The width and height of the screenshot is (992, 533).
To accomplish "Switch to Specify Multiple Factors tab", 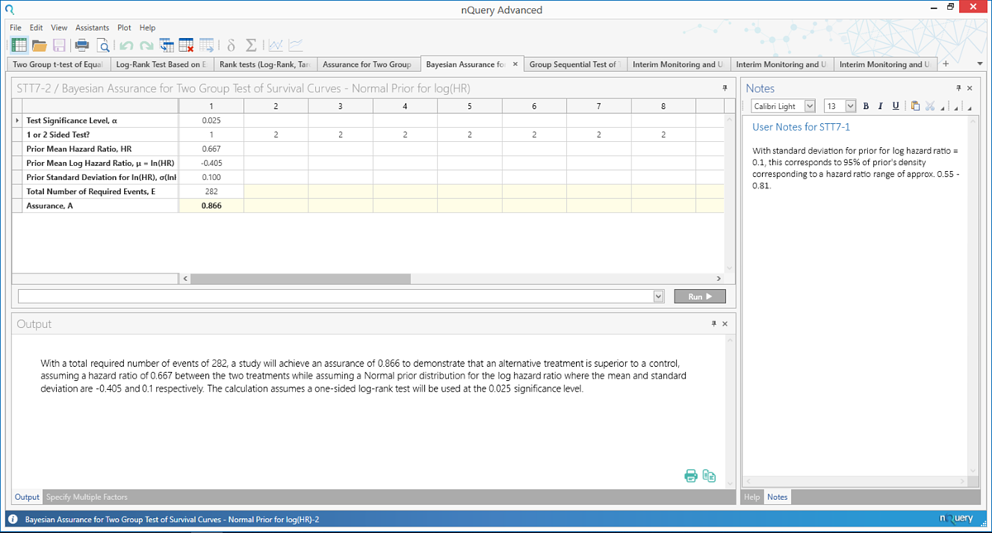I will (87, 497).
